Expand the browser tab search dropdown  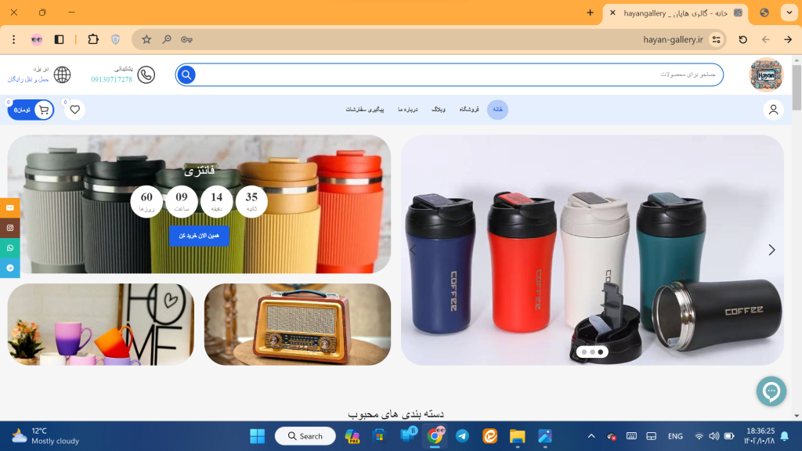tap(788, 13)
